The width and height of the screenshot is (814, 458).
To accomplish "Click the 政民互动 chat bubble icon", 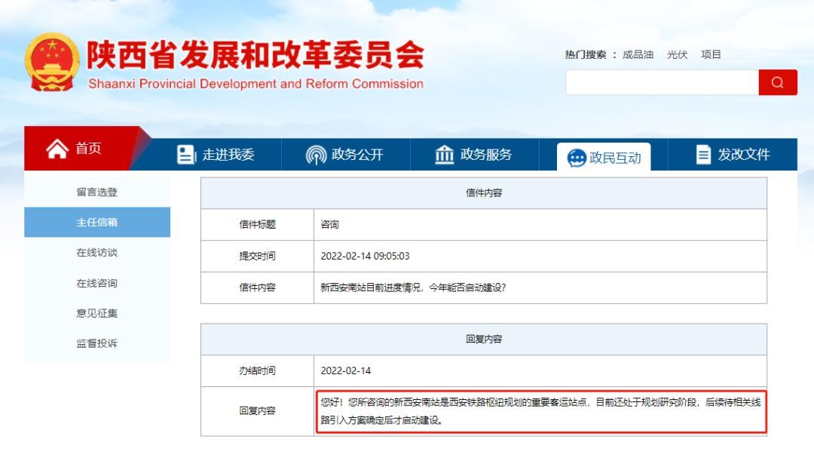I will 577,158.
